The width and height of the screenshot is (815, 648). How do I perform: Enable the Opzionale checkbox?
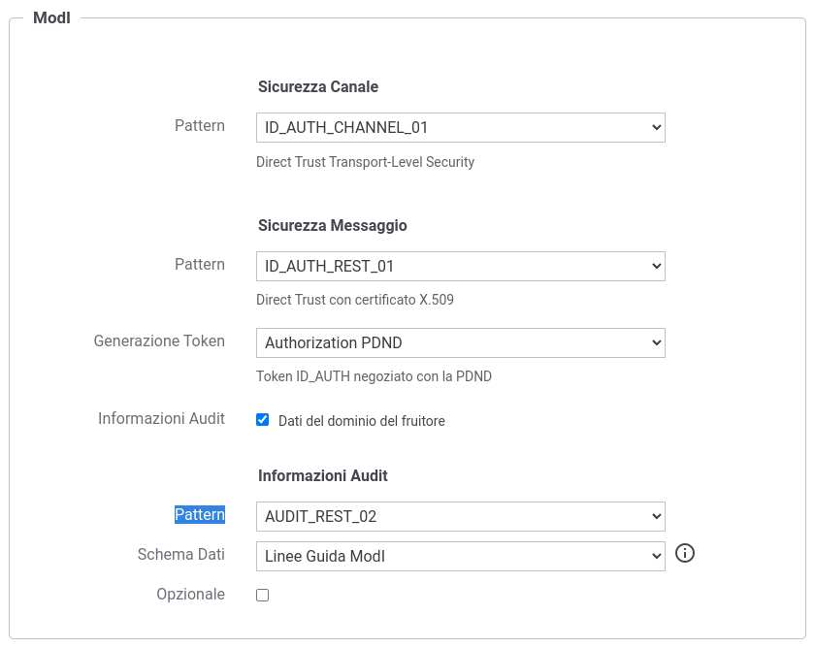click(263, 595)
